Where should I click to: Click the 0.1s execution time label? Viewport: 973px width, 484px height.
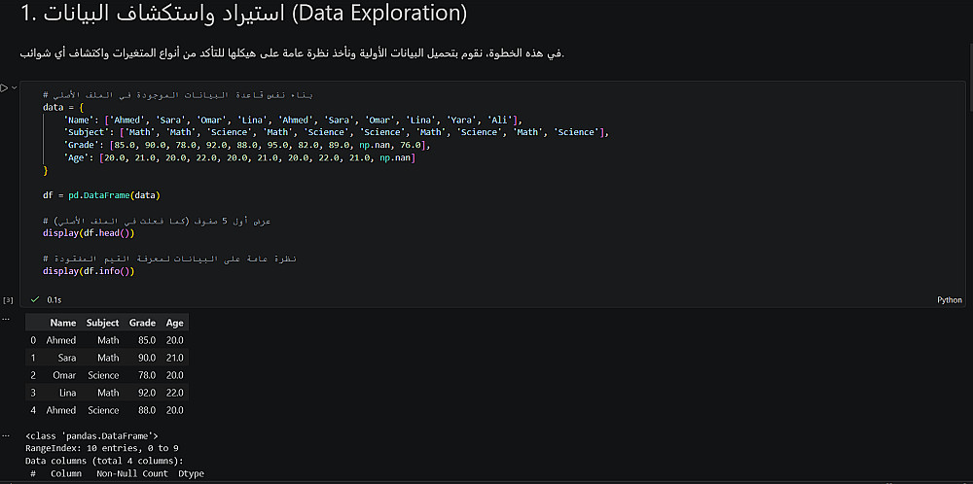54,300
